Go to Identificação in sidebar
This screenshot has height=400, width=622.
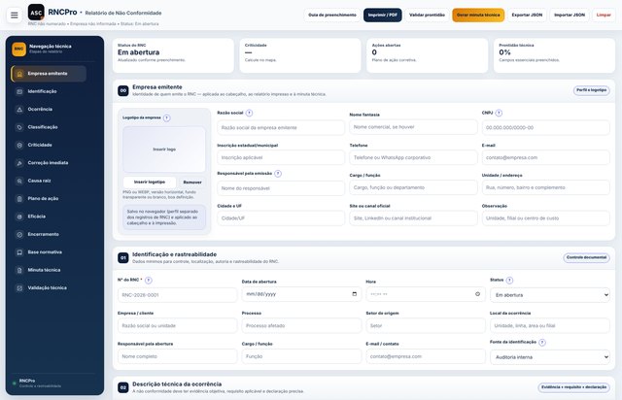tap(49, 91)
